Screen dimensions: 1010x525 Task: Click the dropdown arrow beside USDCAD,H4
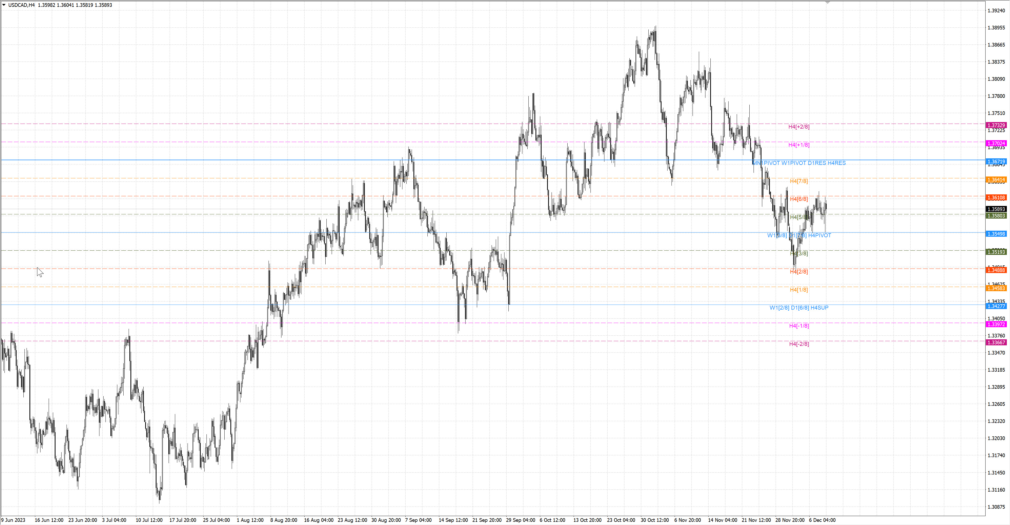4,5
